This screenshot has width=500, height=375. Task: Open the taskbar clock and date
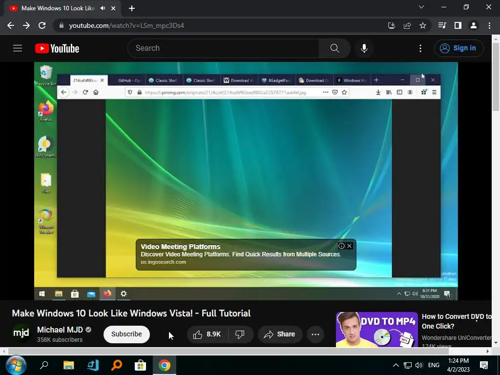pyautogui.click(x=458, y=365)
